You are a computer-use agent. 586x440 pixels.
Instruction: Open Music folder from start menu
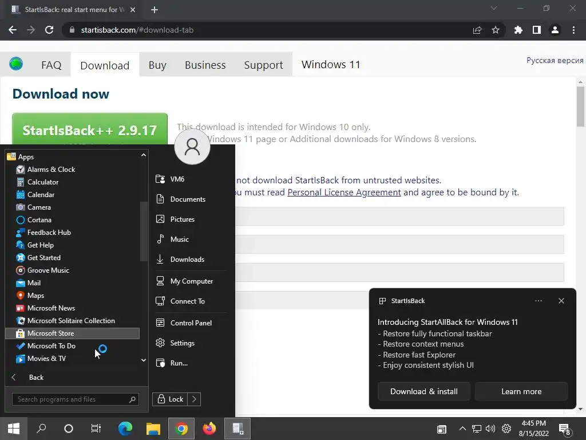coord(172,239)
